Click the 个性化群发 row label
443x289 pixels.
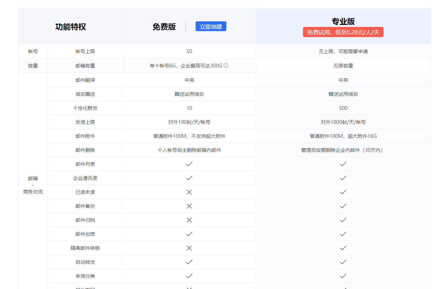pyautogui.click(x=85, y=108)
